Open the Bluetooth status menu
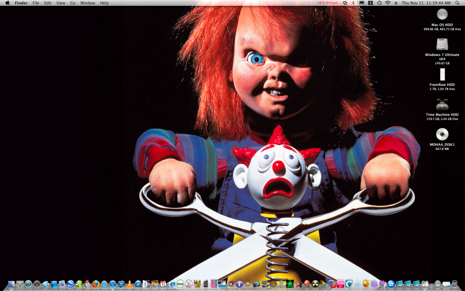The height and width of the screenshot is (291, 465). pos(353,3)
